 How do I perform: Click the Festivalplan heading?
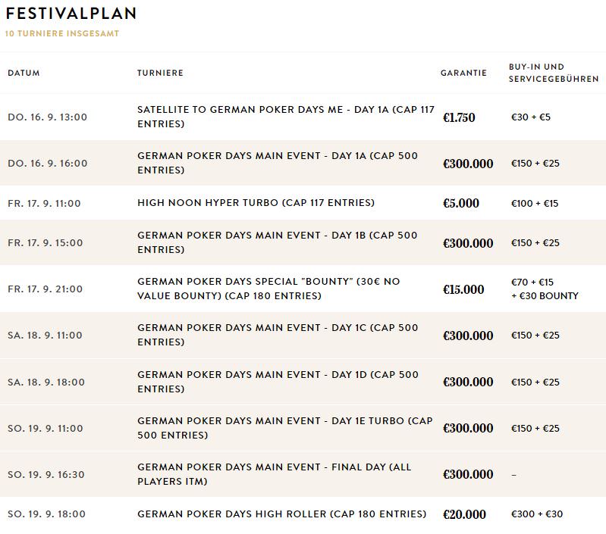coord(71,14)
